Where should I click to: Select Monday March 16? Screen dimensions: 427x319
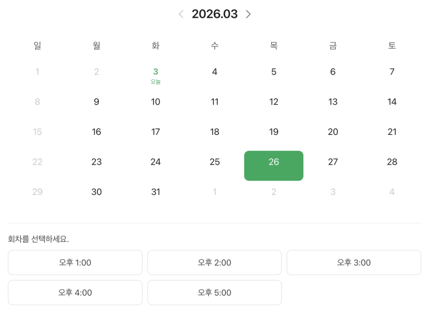pos(97,132)
